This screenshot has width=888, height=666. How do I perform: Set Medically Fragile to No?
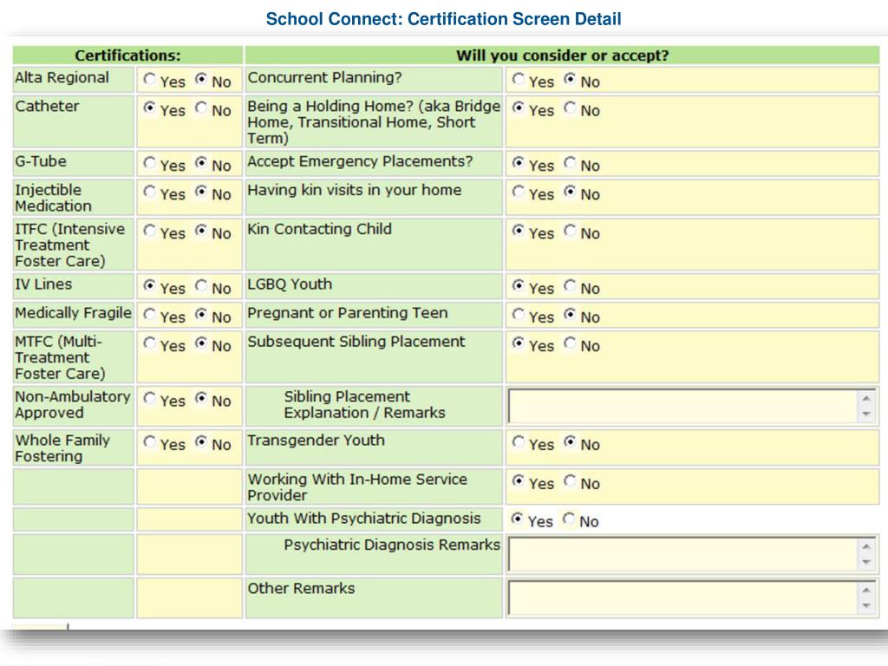pos(201,314)
